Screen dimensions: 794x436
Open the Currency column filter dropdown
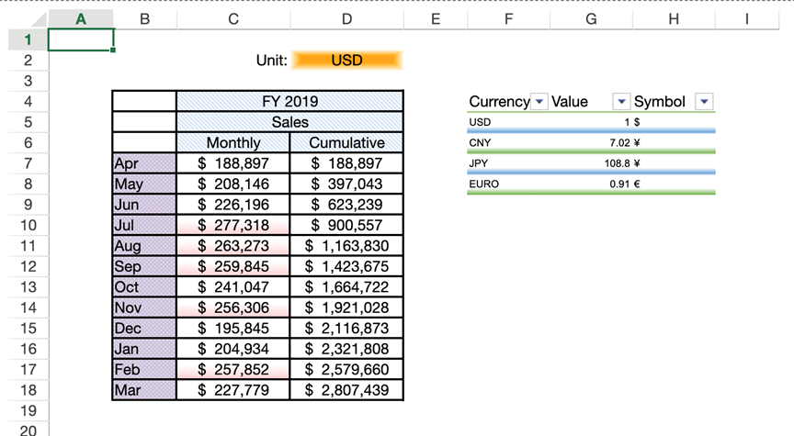coord(539,102)
